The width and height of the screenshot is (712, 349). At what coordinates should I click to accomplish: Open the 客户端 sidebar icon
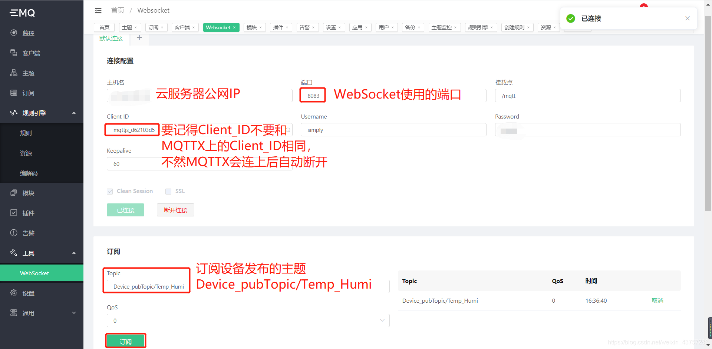(14, 53)
